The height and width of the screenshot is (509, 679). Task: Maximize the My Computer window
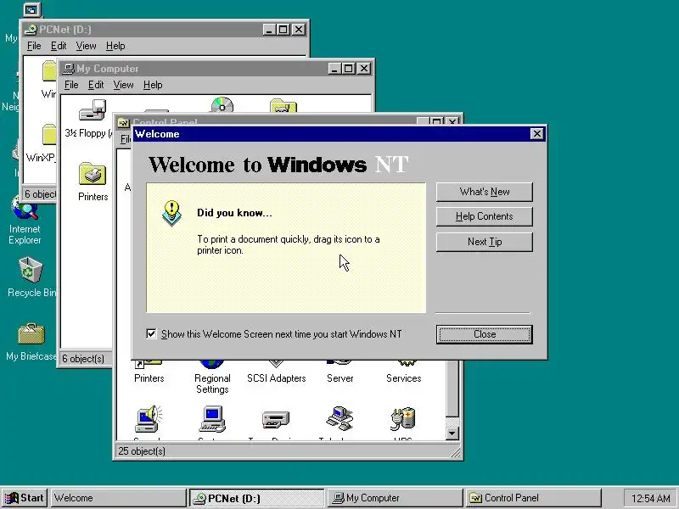click(x=349, y=69)
